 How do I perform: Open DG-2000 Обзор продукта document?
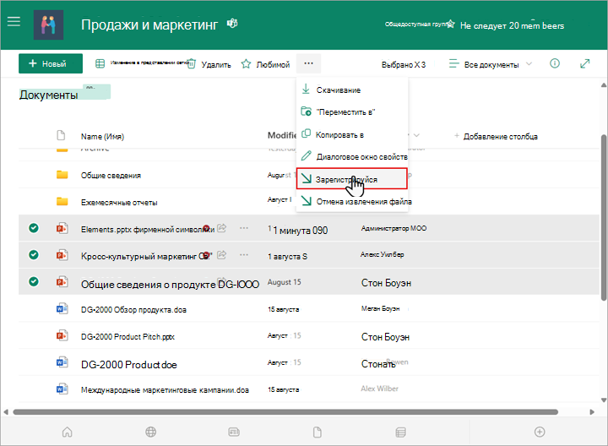(133, 310)
